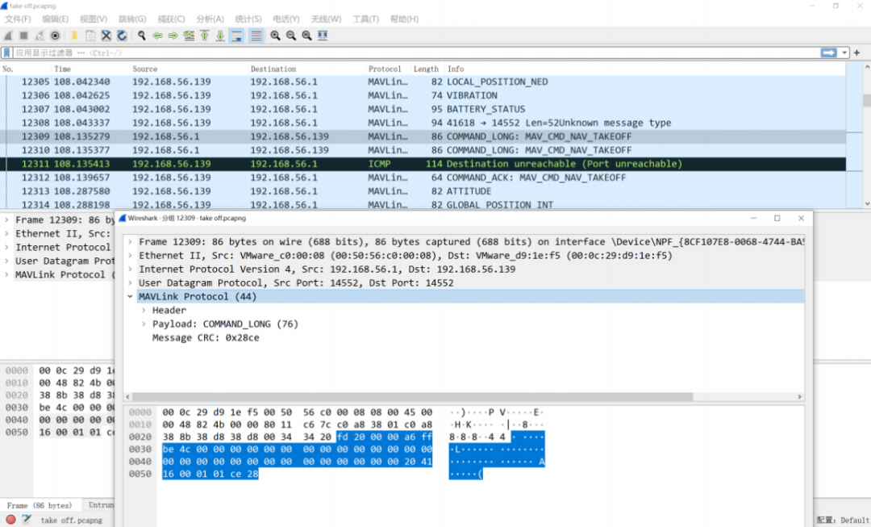Click the find packet magnifier icon
This screenshot has width=871, height=527.
(142, 36)
